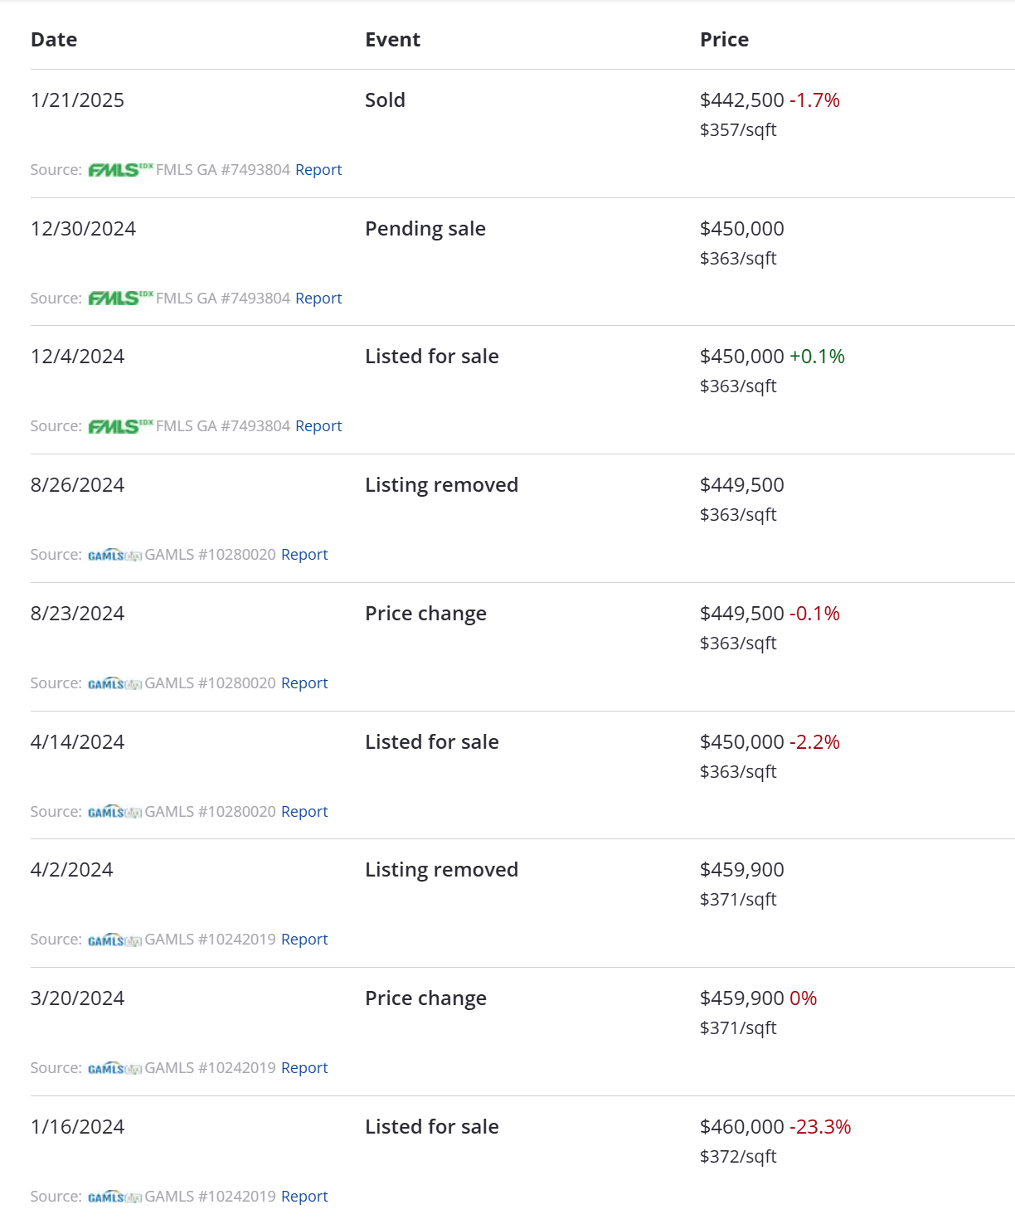This screenshot has width=1015, height=1224.
Task: Click the GAMLS logo under the 8/23/2024 Price change row
Action: click(x=115, y=683)
